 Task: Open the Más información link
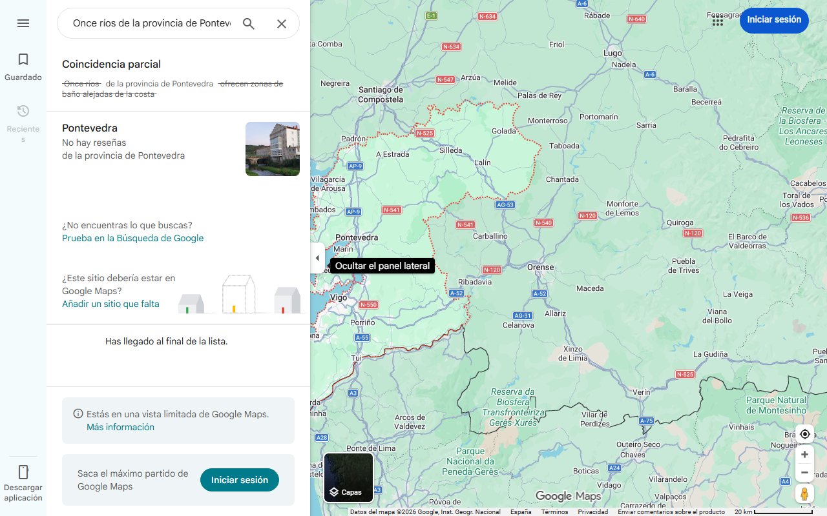click(120, 427)
